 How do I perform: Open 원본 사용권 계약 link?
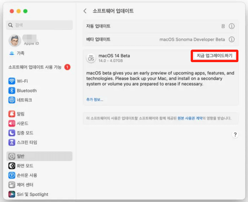[x=190, y=118]
